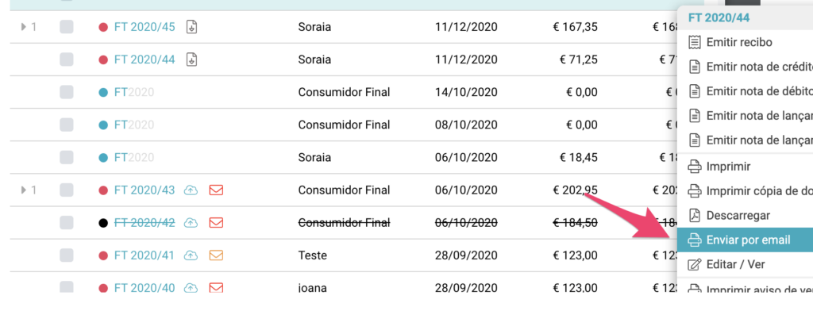The height and width of the screenshot is (311, 813).
Task: Expand the FT 2020/45 row arrow
Action: pos(23,27)
